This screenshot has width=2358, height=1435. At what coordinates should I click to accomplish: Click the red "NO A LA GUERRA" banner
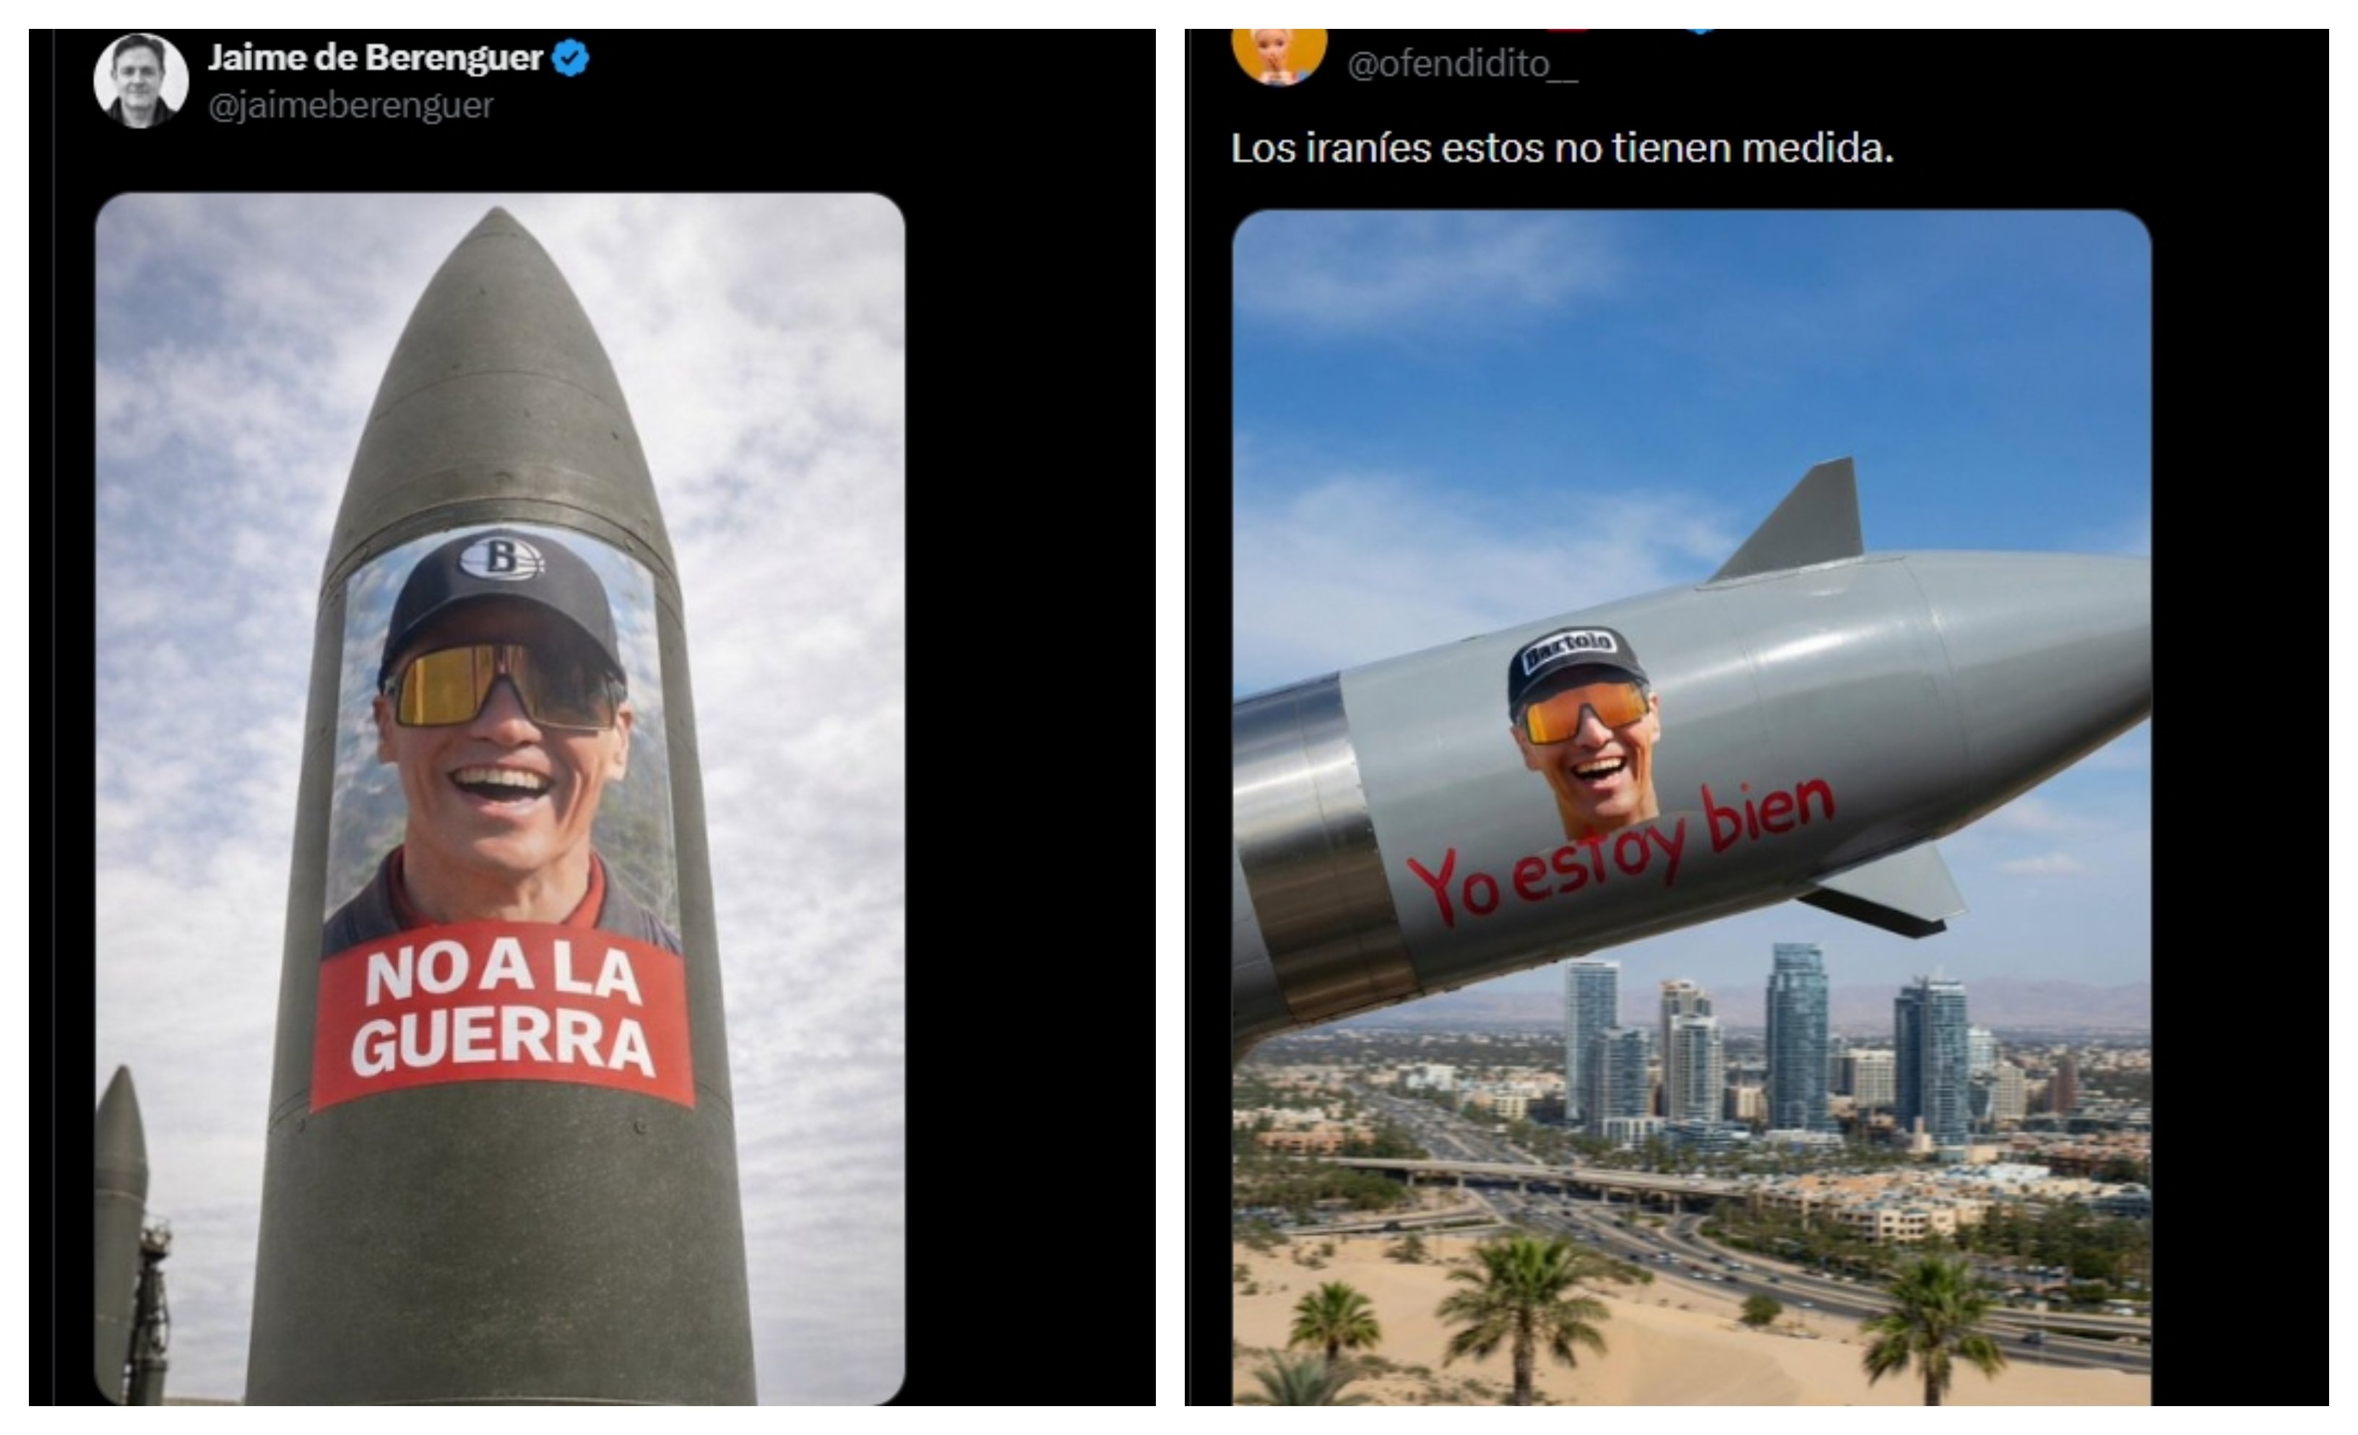(x=502, y=1017)
